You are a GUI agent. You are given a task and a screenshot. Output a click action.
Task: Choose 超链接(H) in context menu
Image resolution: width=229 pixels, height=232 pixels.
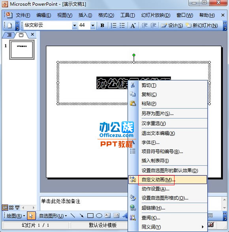coord(167,208)
